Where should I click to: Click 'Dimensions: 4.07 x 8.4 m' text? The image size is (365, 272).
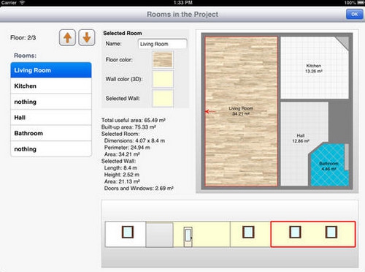pyautogui.click(x=134, y=140)
